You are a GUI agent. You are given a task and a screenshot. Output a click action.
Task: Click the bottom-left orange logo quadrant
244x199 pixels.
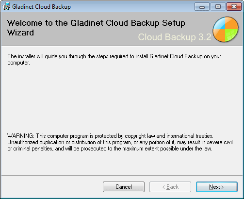tap(219, 35)
